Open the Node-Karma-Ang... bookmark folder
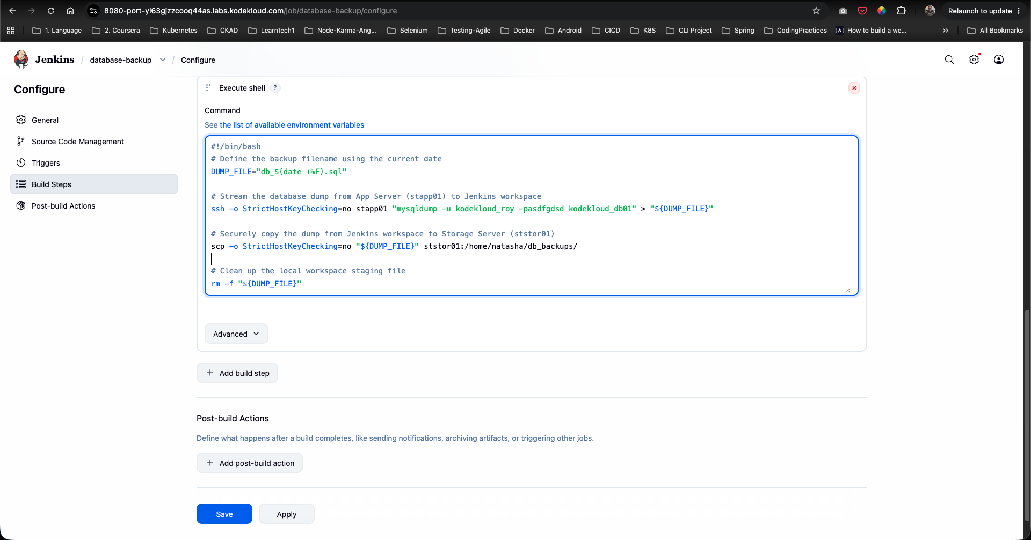 click(340, 31)
